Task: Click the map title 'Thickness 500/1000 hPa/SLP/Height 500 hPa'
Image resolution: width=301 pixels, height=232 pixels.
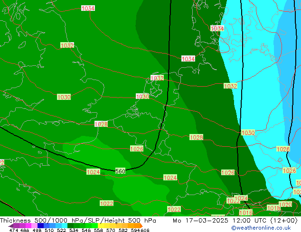Action: point(78,221)
